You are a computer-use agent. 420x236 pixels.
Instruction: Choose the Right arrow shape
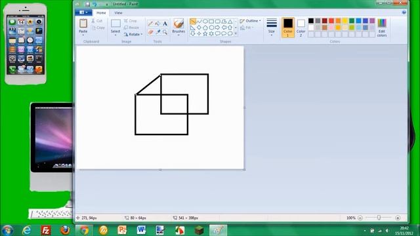click(x=217, y=28)
